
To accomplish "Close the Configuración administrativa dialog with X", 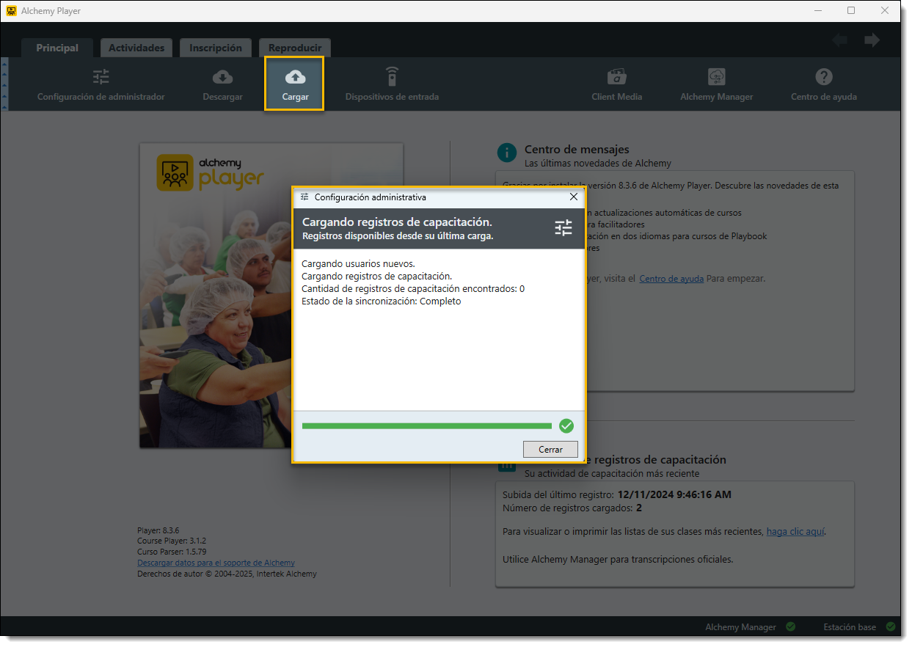I will [574, 197].
